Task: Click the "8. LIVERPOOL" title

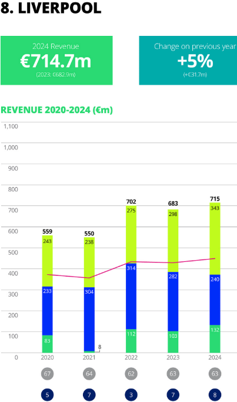Action: pyautogui.click(x=51, y=8)
